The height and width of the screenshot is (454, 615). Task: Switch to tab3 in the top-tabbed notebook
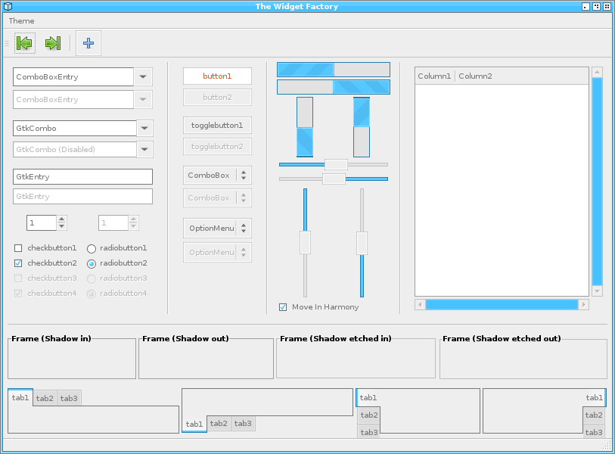69,398
